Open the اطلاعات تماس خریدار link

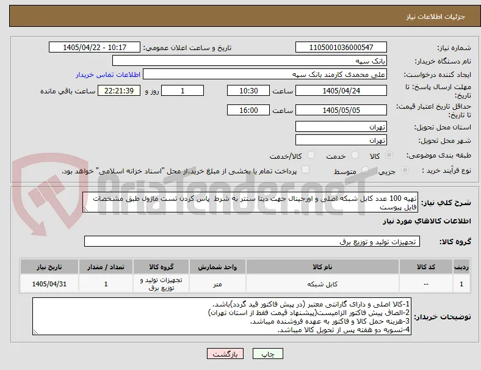click(x=108, y=74)
